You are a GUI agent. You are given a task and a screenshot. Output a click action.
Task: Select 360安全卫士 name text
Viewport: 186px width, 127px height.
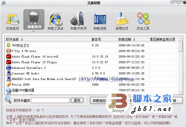pyautogui.click(x=20, y=45)
